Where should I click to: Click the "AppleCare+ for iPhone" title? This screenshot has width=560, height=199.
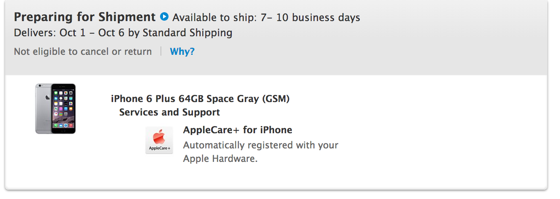(x=237, y=130)
